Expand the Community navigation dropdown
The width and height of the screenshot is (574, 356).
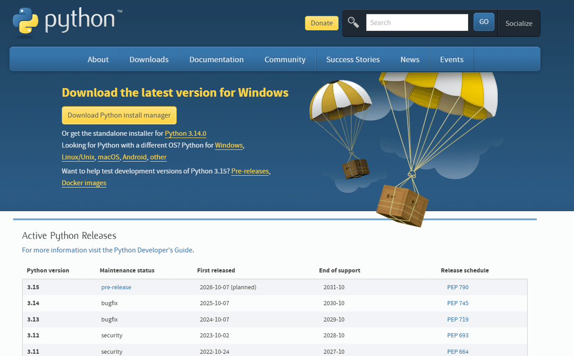tap(285, 59)
